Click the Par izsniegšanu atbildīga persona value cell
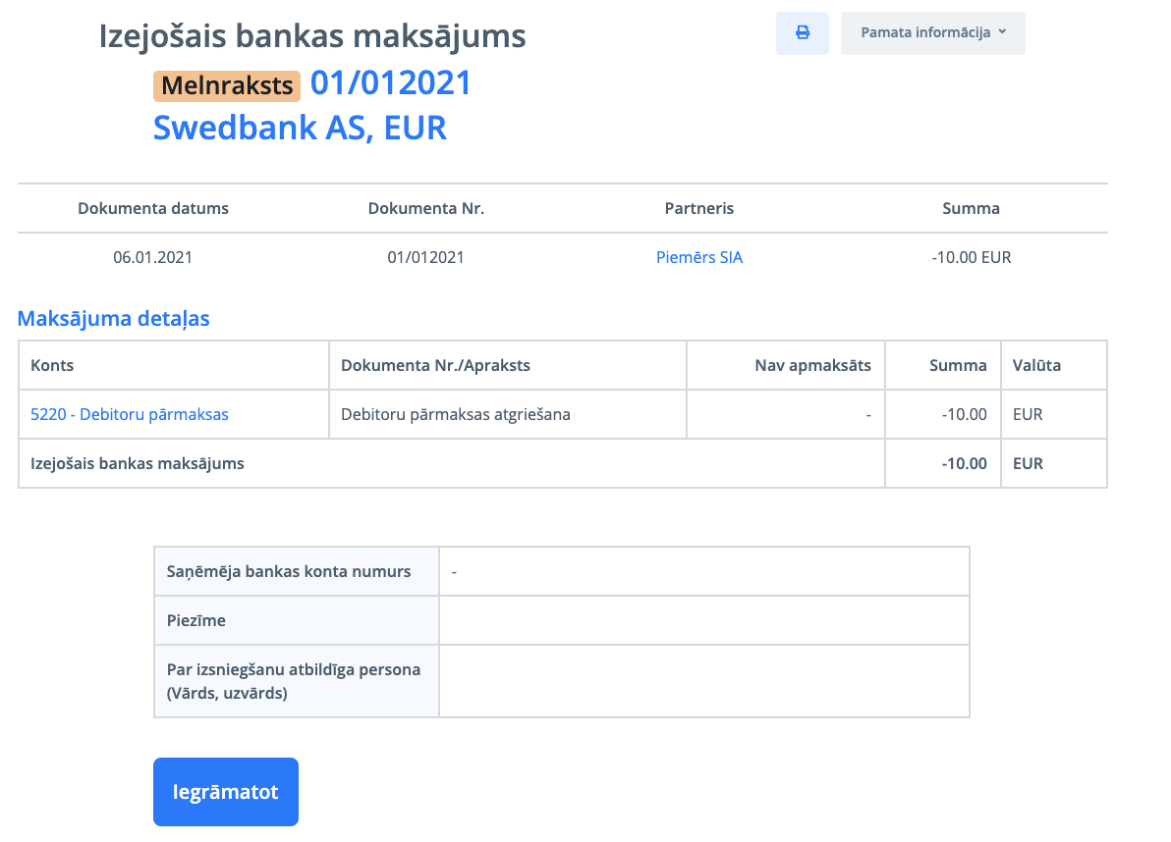 pyautogui.click(x=703, y=681)
